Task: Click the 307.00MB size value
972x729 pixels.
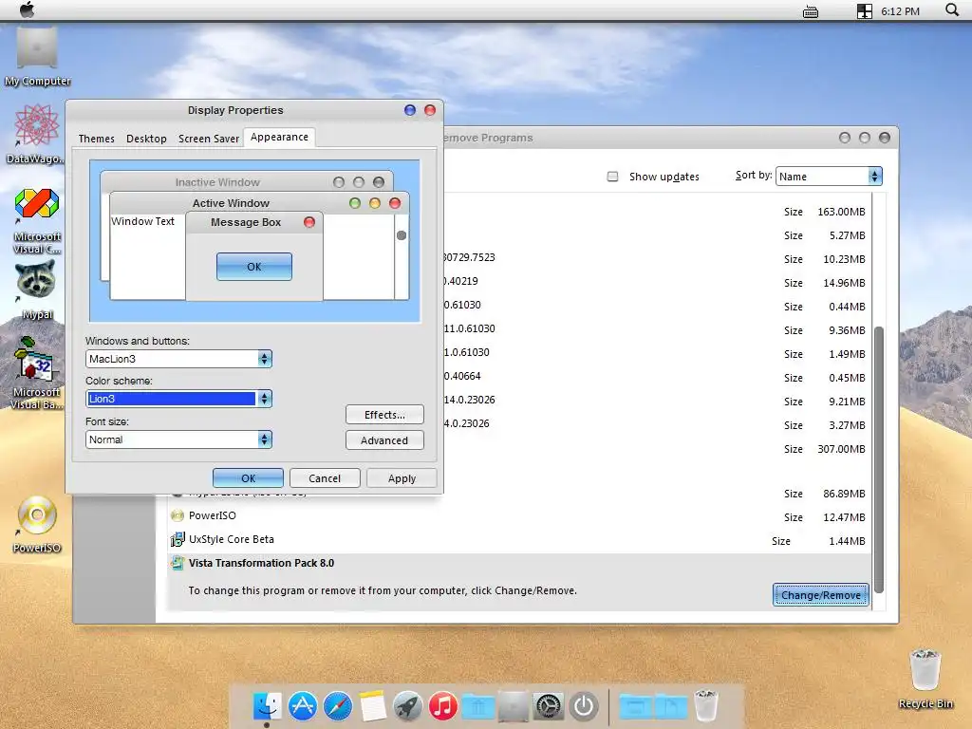Action: (841, 449)
